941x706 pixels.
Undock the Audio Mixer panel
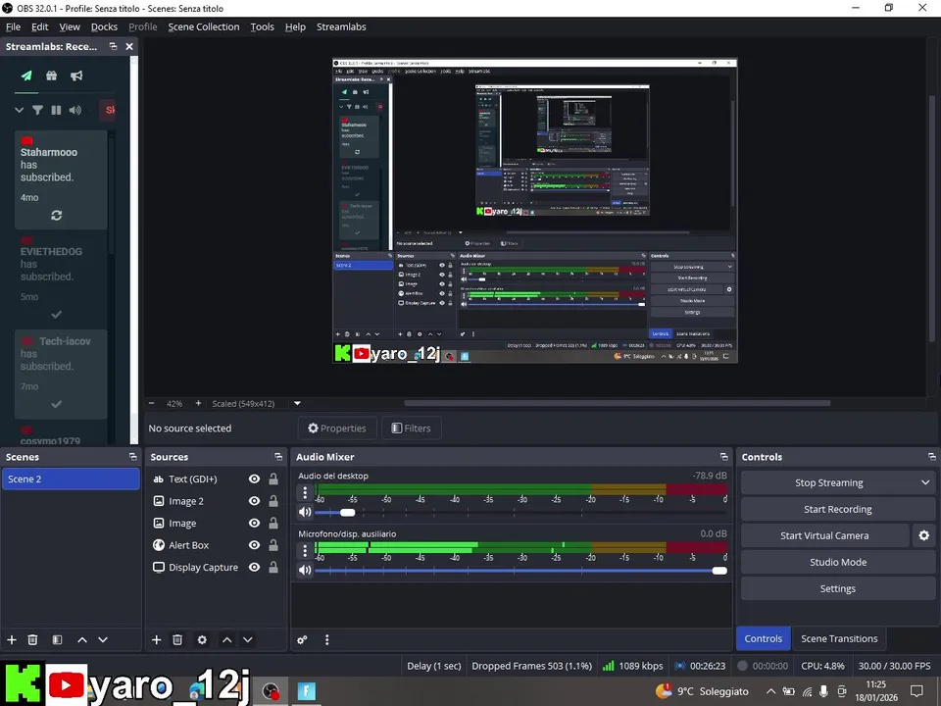(x=723, y=457)
